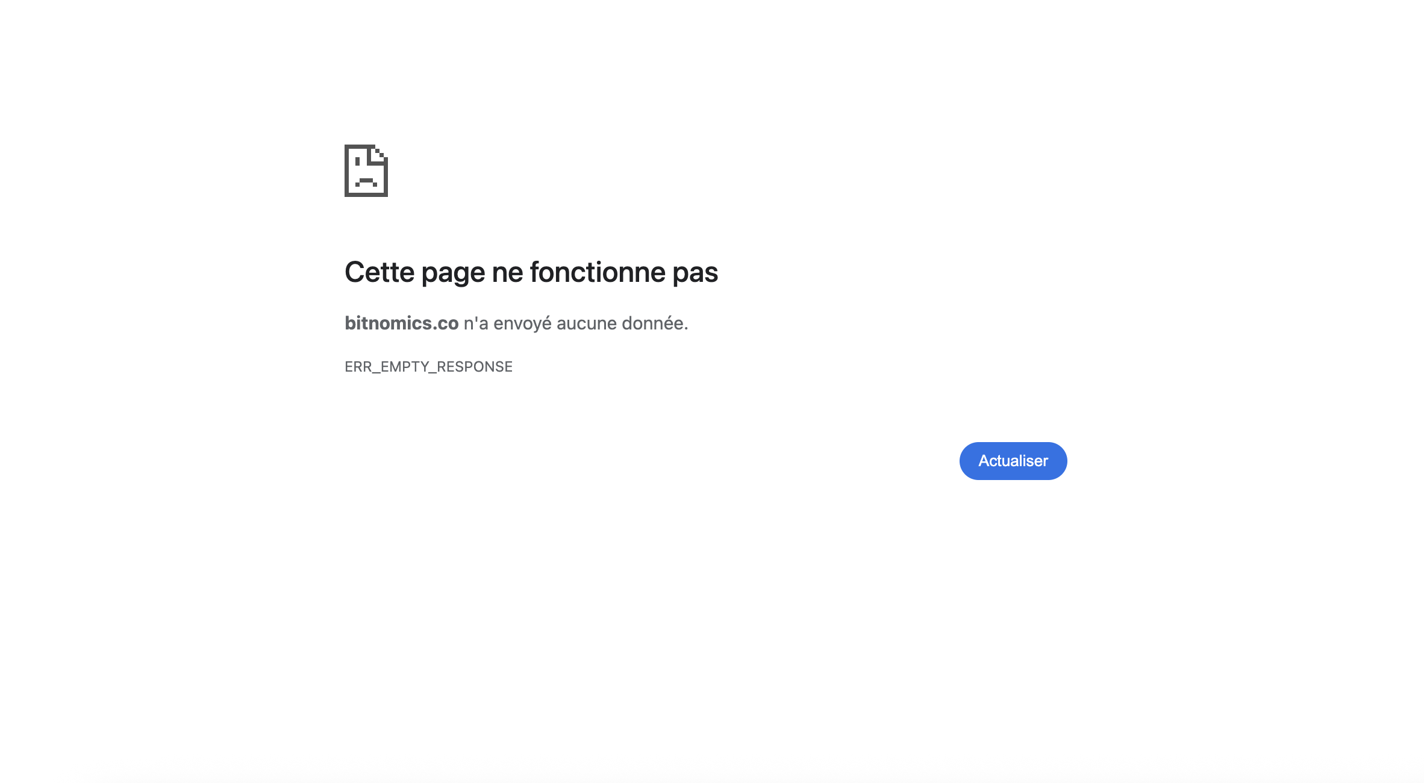The image size is (1424, 783).
Task: Click the eye on the sad page icon
Action: tap(357, 161)
